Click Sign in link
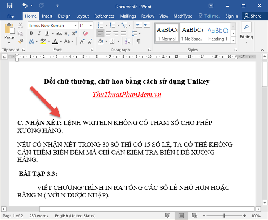The image size is (268, 220). (x=232, y=16)
